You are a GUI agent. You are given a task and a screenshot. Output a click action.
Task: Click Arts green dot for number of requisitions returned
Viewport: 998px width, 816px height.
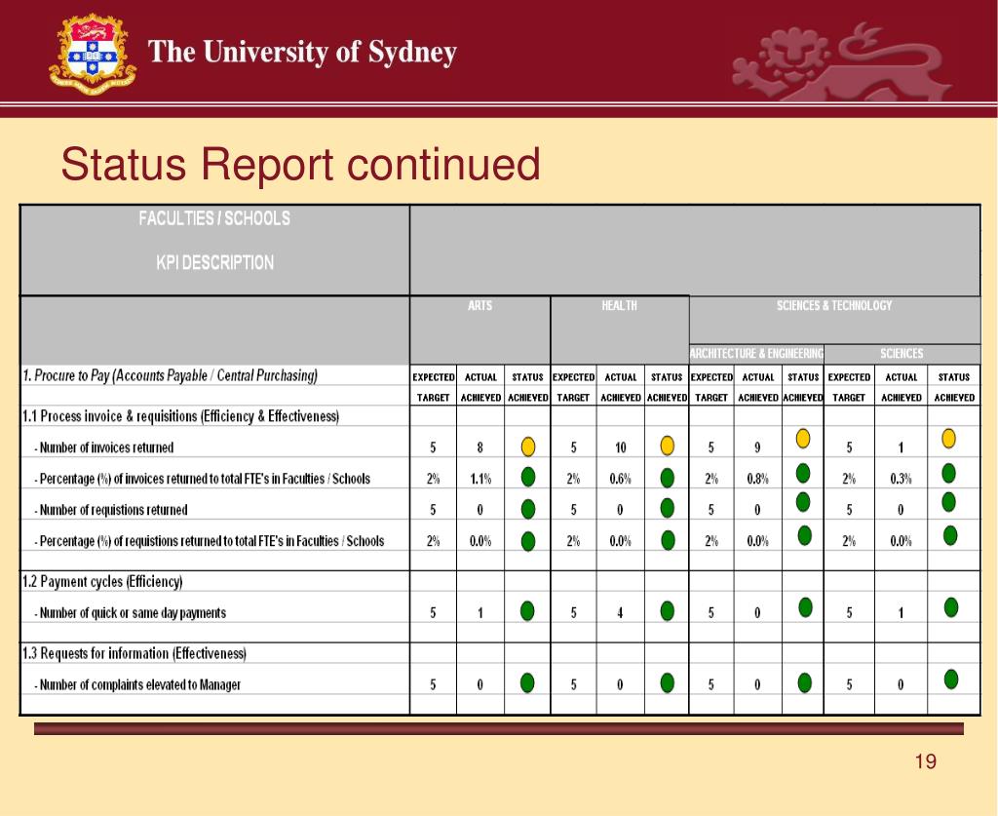(527, 509)
